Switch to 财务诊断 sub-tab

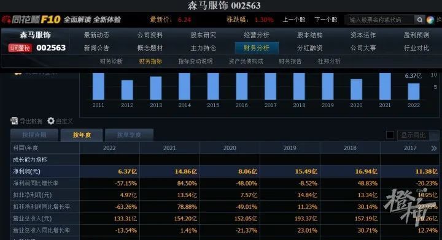(111, 61)
